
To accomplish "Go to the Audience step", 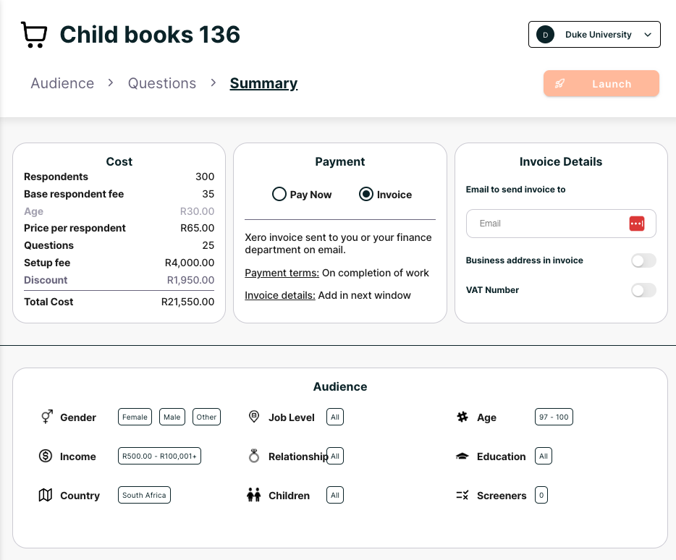I will coord(62,83).
